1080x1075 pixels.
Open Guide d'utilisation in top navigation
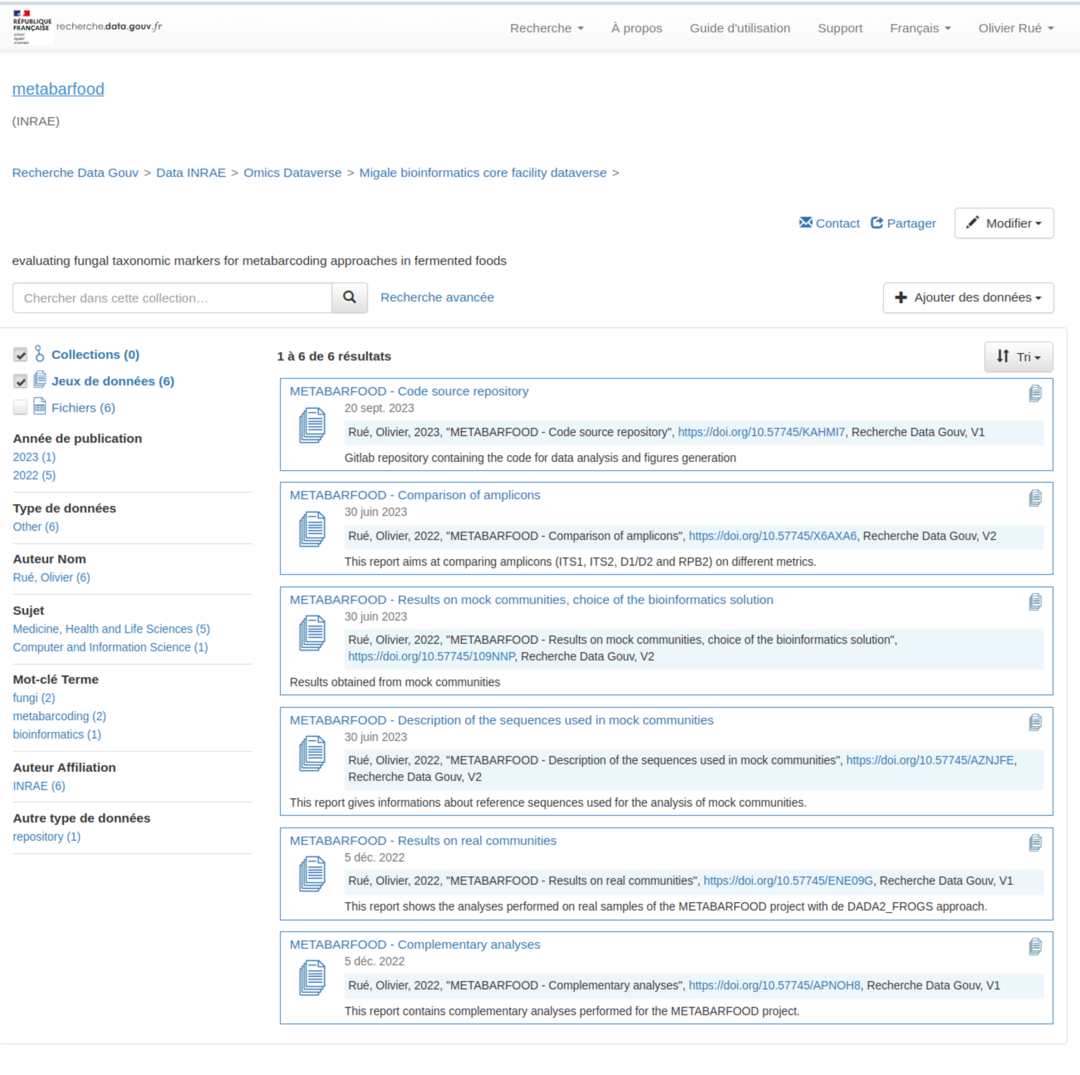pos(739,28)
